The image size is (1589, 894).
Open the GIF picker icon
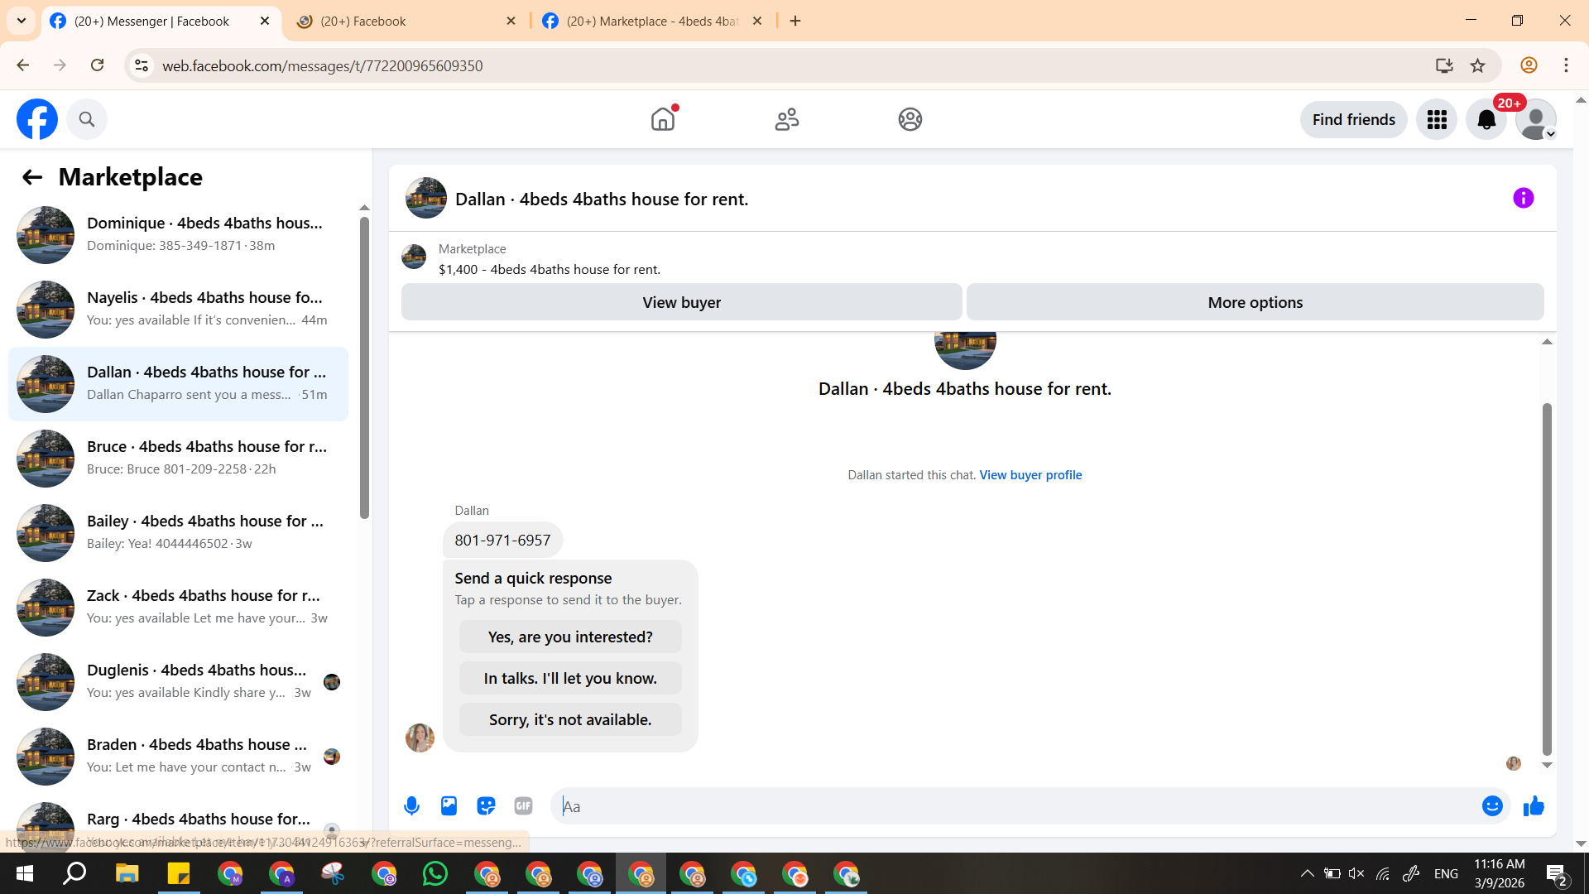(x=523, y=806)
